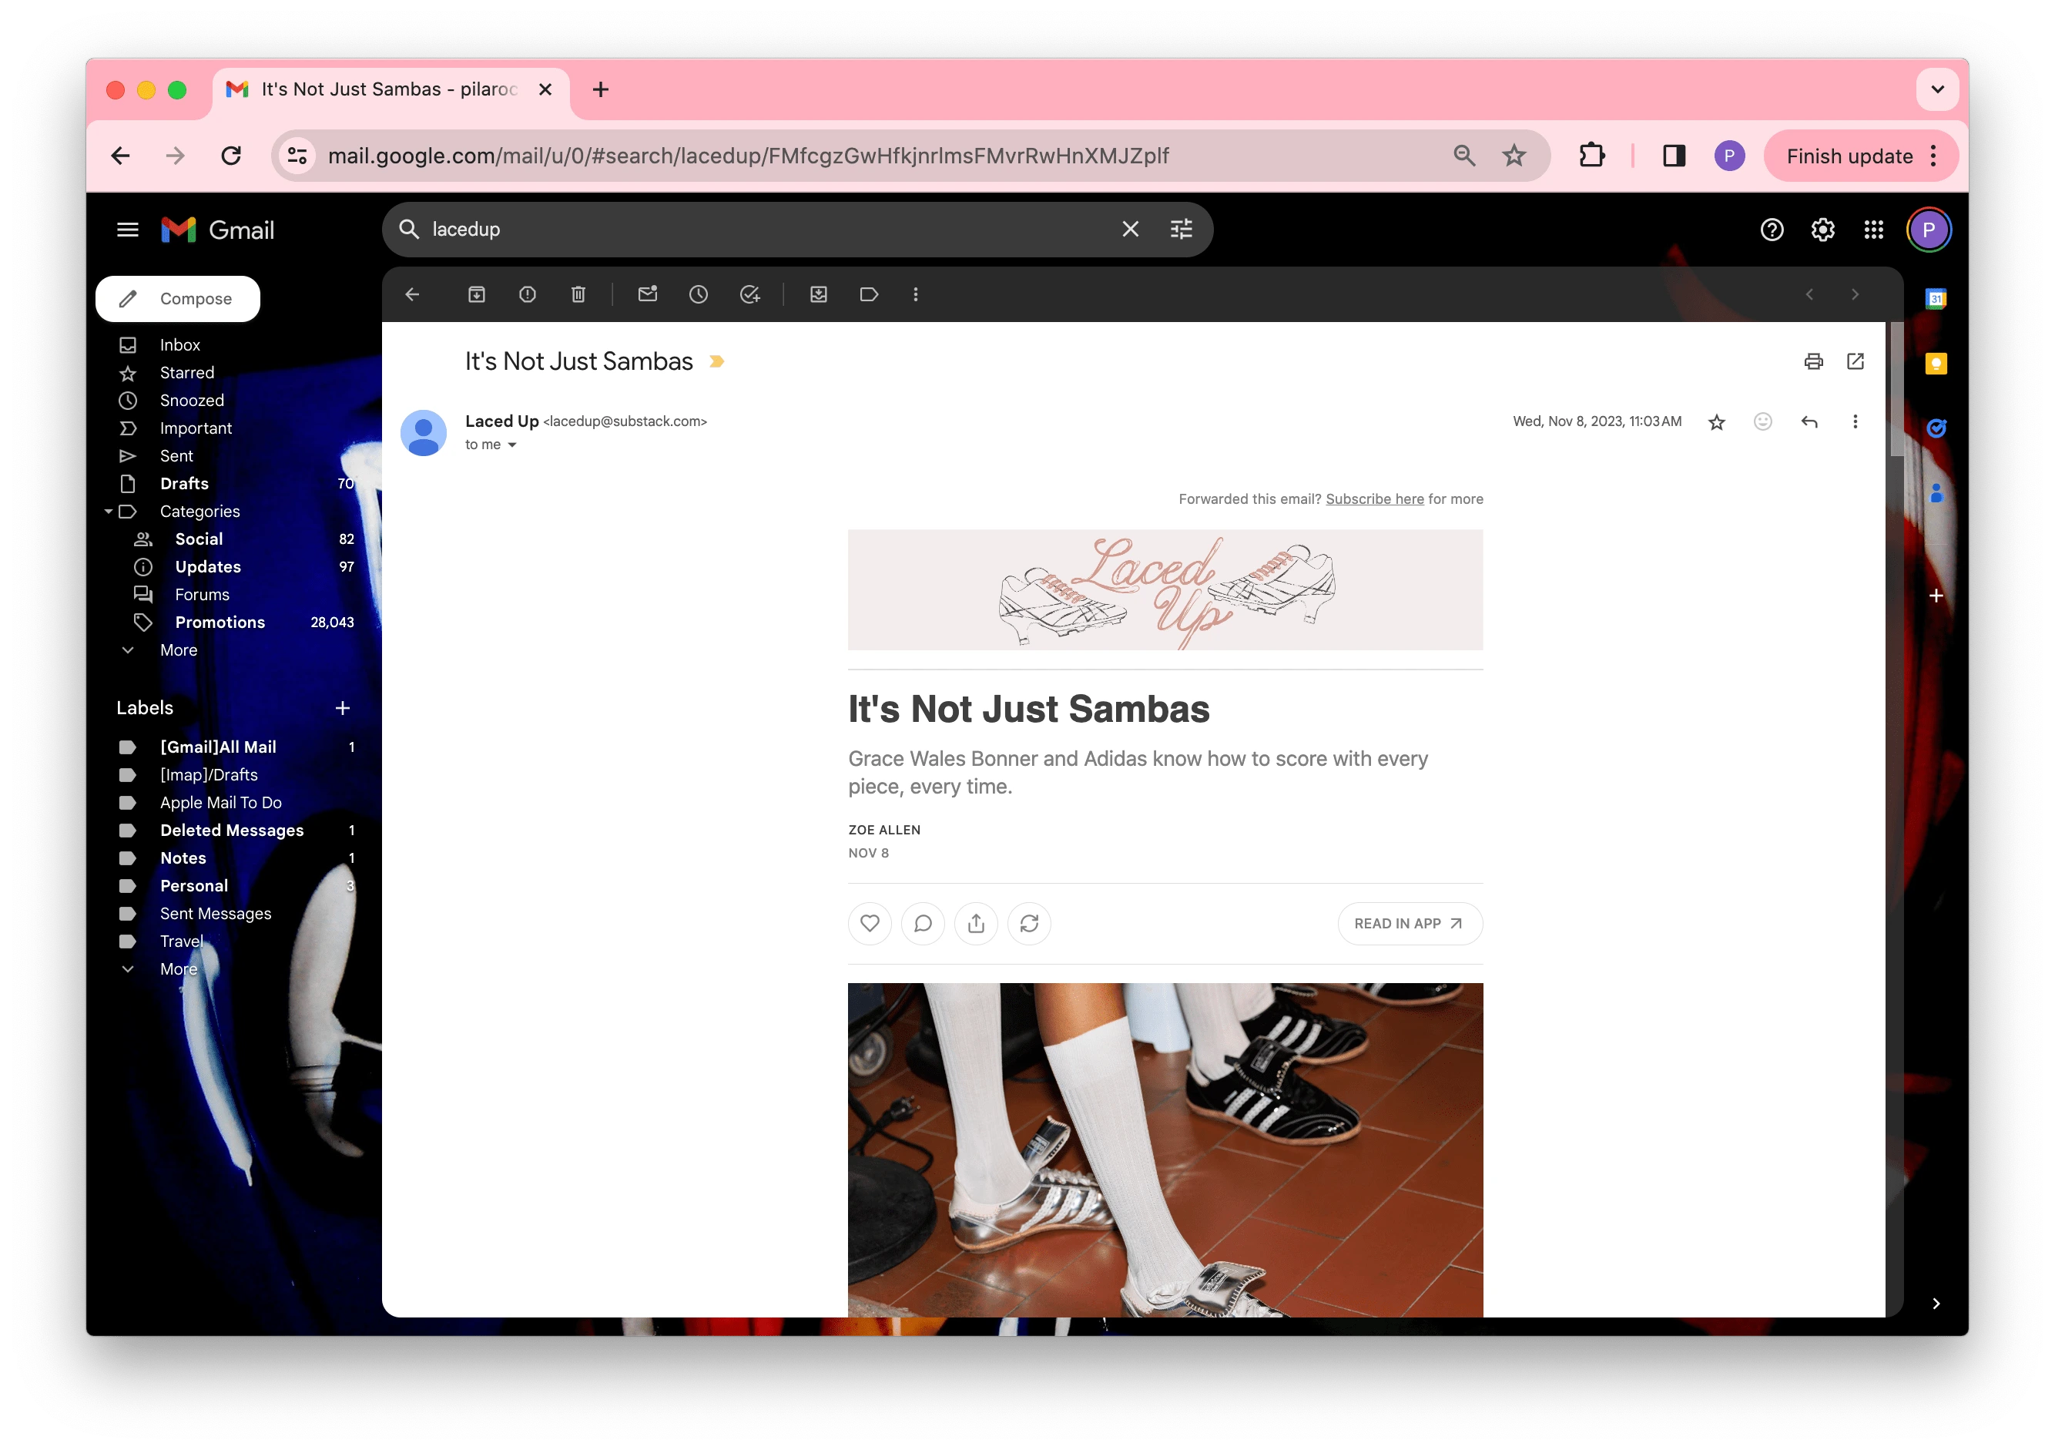
Task: Add emoji reaction to email
Action: [x=1763, y=421]
